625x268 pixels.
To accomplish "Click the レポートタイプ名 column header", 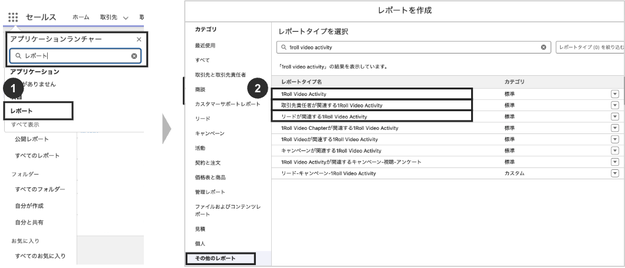I will point(301,82).
